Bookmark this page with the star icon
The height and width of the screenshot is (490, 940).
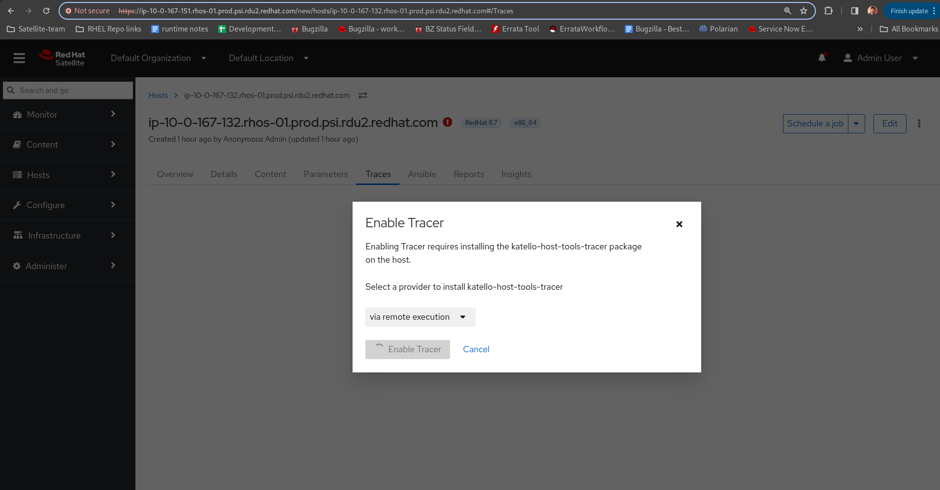point(804,11)
